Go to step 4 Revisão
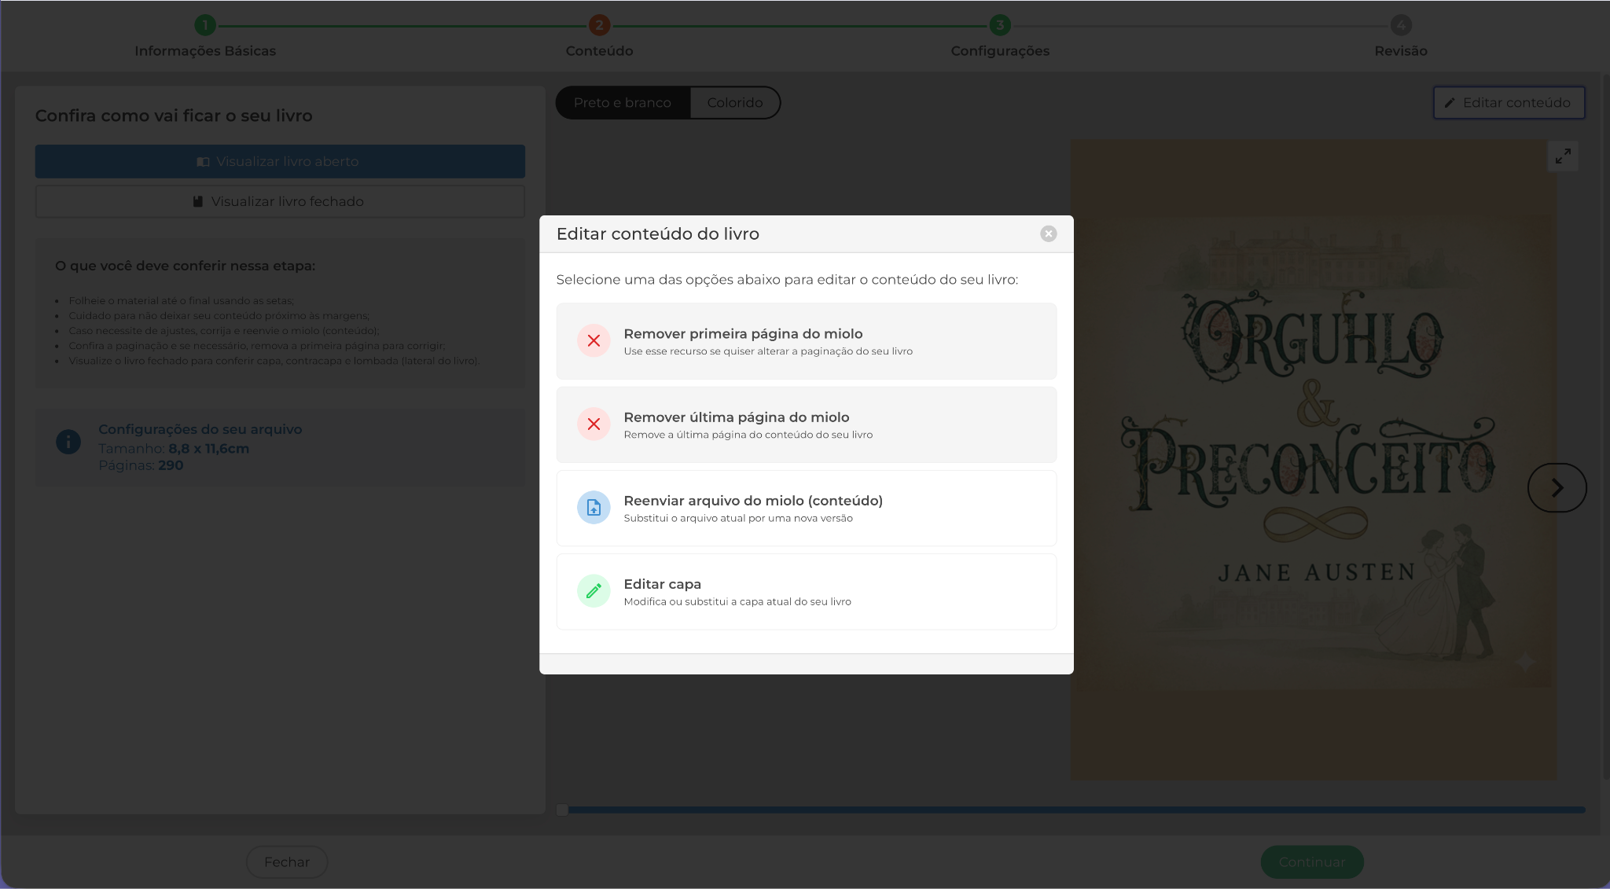The height and width of the screenshot is (889, 1610). point(1401,37)
